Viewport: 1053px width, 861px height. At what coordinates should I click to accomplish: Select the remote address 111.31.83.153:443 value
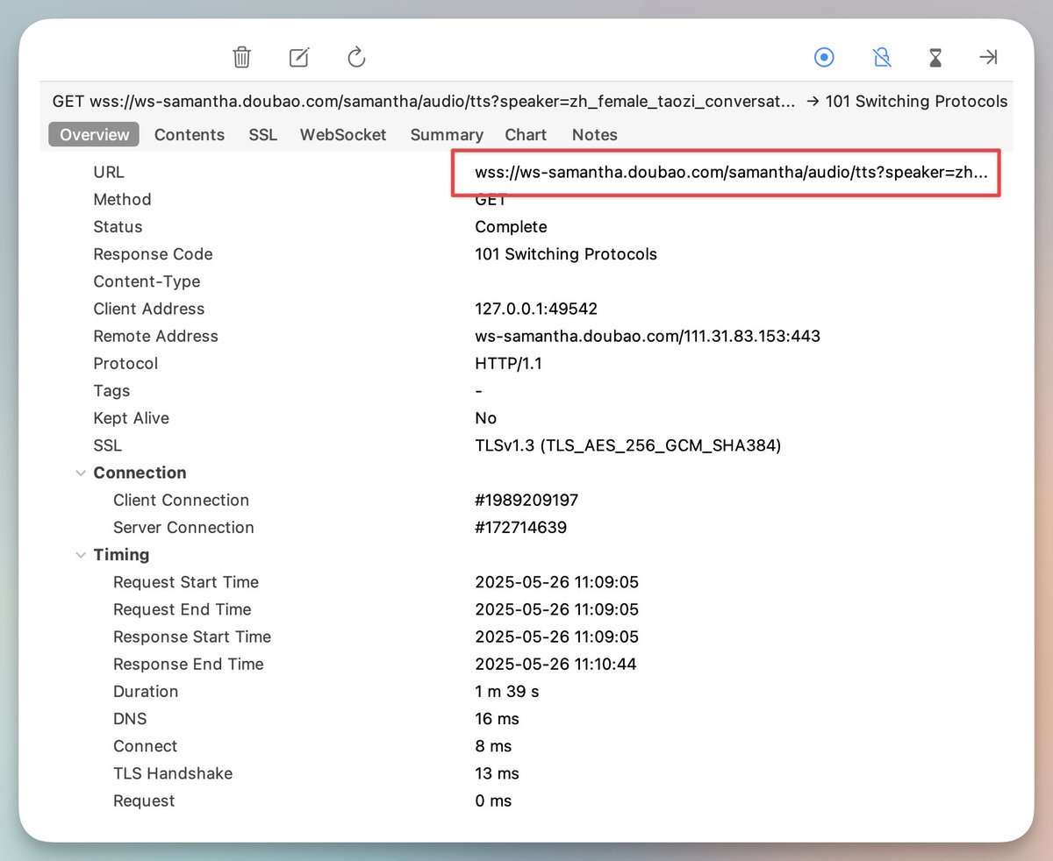(x=648, y=336)
